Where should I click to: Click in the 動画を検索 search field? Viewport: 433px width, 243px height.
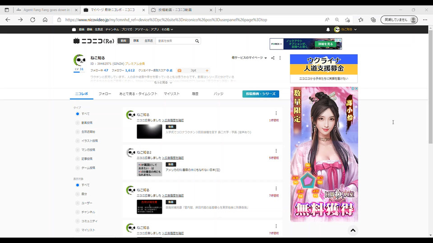click(175, 41)
